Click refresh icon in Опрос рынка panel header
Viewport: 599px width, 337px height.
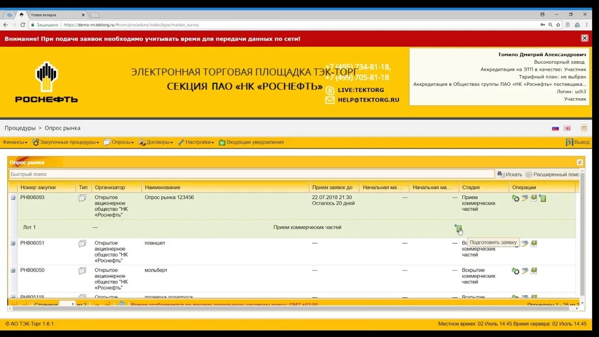point(580,162)
